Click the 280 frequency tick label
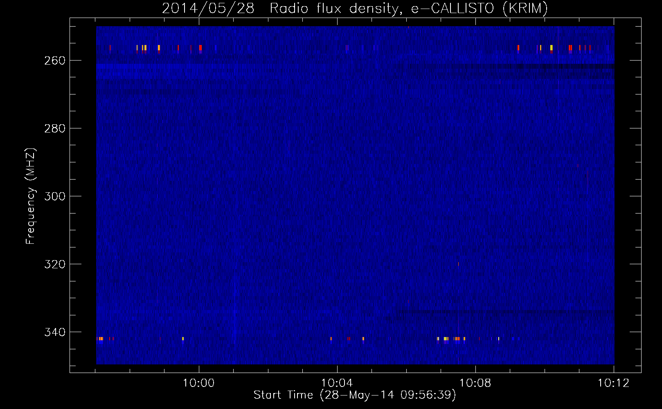 [x=55, y=128]
